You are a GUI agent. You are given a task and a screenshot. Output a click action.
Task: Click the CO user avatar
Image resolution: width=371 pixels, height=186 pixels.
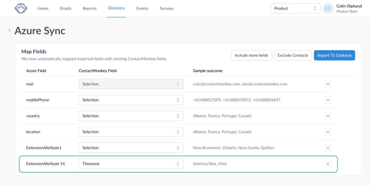[328, 8]
